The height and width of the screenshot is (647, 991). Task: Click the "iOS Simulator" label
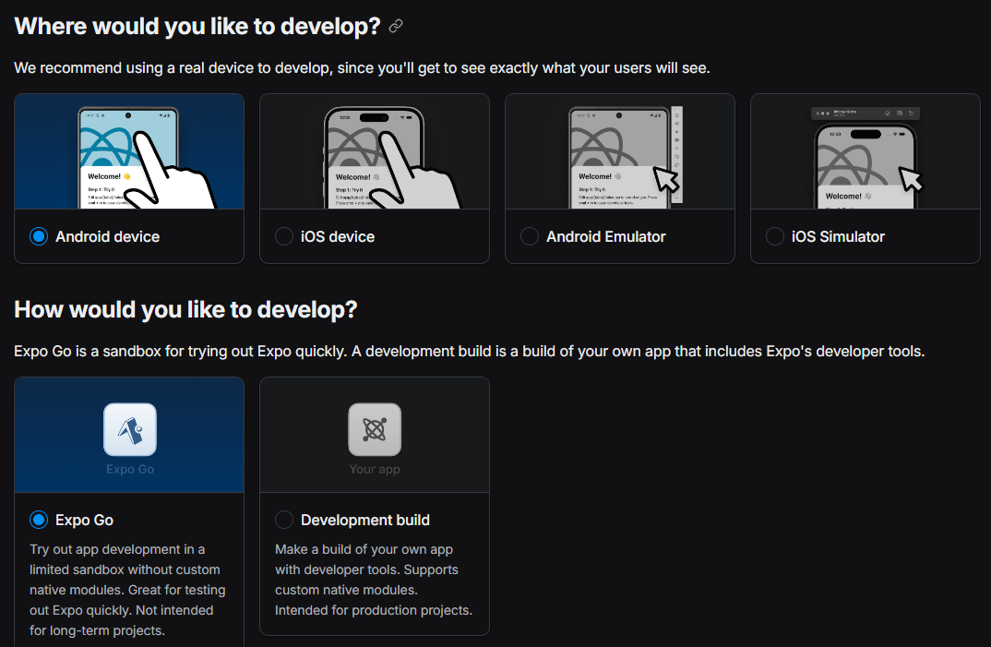pos(838,236)
